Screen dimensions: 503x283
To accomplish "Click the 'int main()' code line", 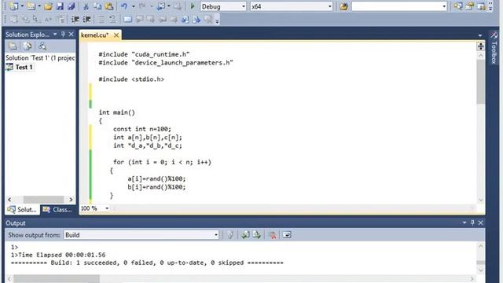I will coord(117,112).
